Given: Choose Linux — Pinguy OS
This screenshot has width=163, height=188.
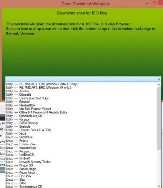Looking at the screenshot, I should 81,165.
